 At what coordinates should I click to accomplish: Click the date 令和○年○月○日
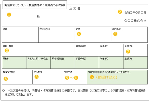pyautogui.click(x=135, y=13)
